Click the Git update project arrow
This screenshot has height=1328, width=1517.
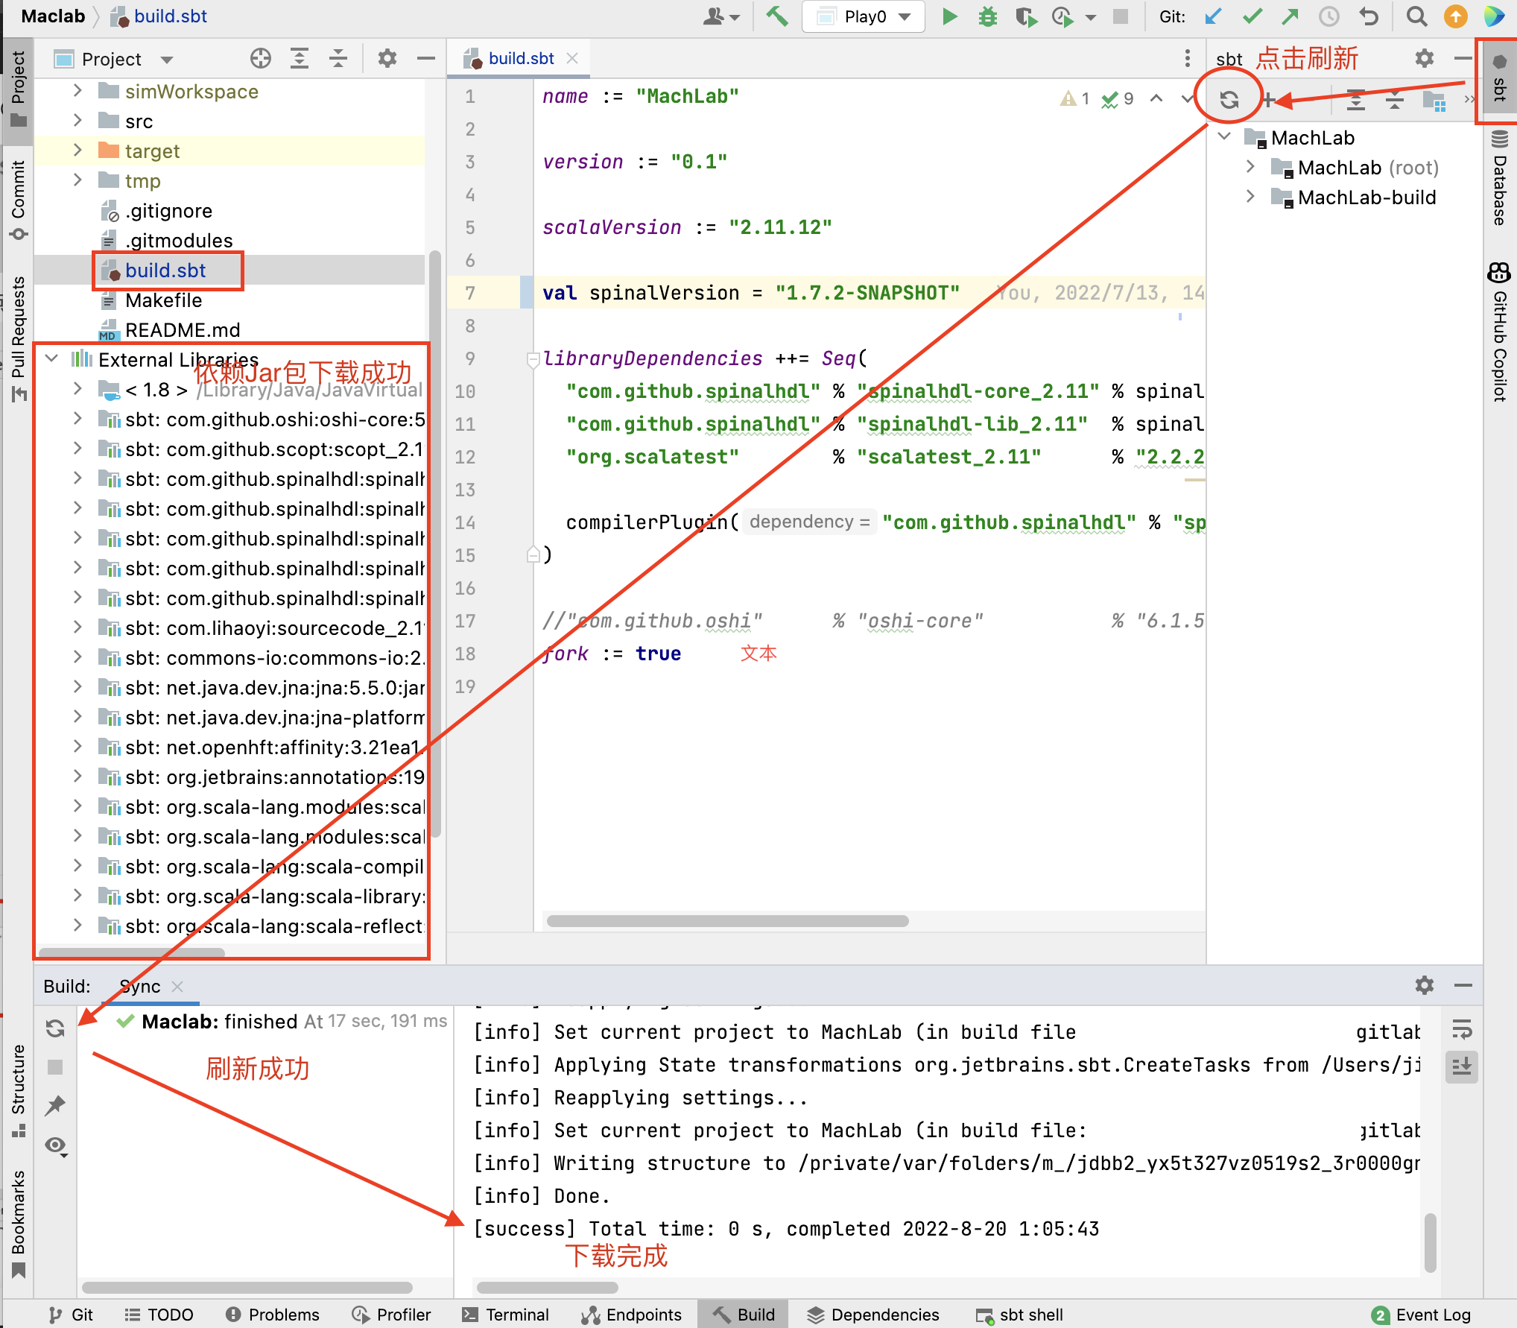(x=1213, y=16)
